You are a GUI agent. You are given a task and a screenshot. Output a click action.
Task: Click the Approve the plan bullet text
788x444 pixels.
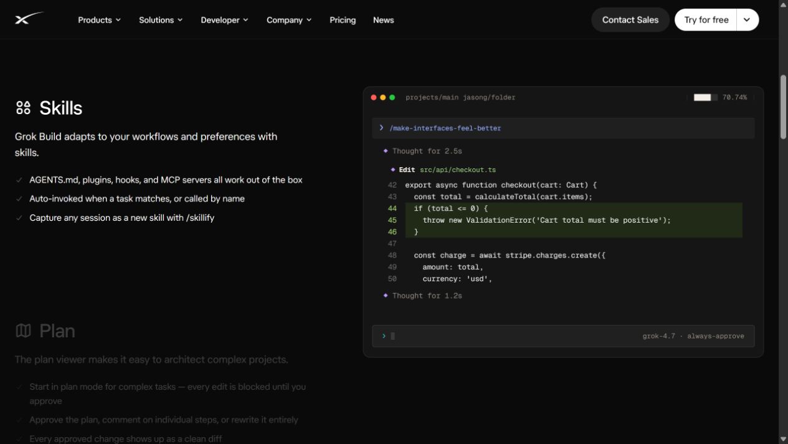[164, 420]
